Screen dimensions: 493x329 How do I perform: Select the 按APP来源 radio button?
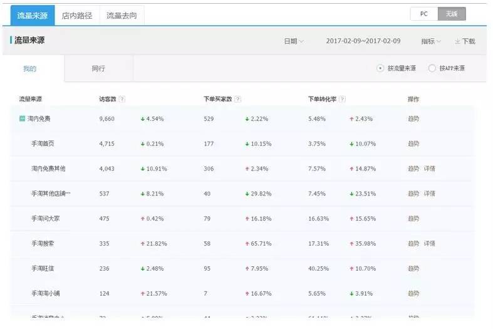(432, 68)
